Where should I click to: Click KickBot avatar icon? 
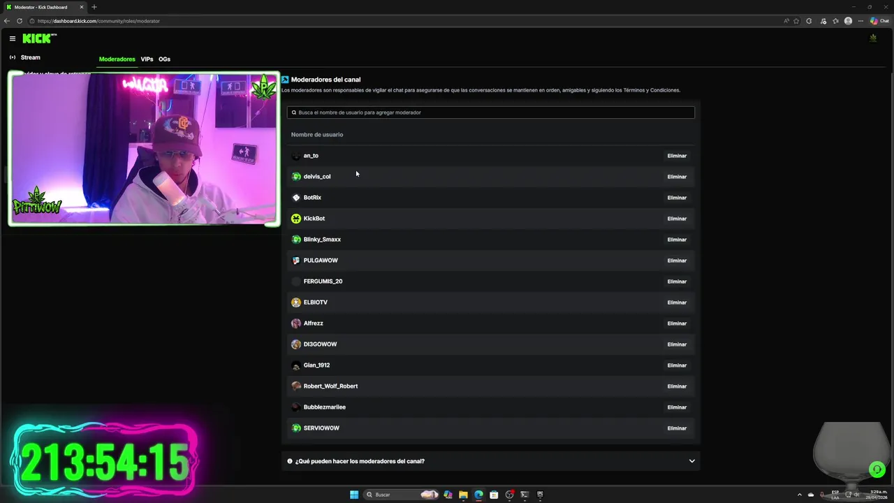[x=296, y=219]
